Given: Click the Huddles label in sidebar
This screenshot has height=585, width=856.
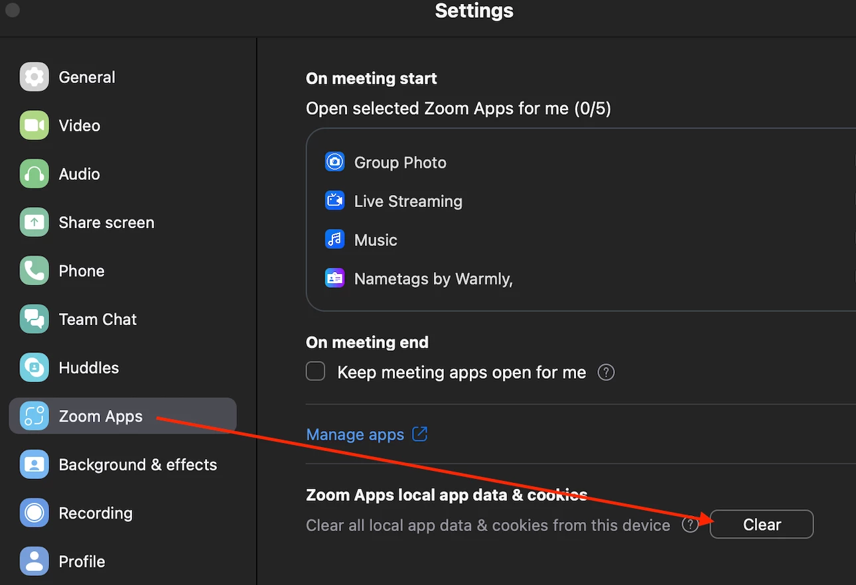Looking at the screenshot, I should click(89, 367).
